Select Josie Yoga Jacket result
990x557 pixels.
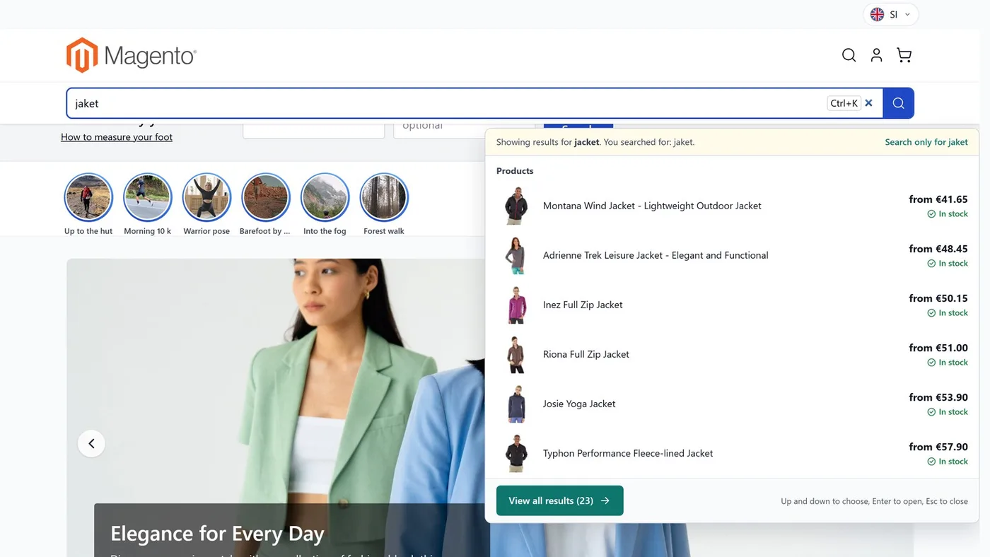732,404
